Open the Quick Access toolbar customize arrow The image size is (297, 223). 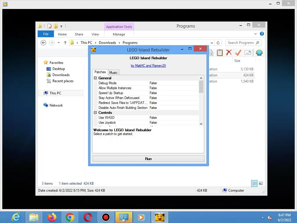[x=61, y=26]
